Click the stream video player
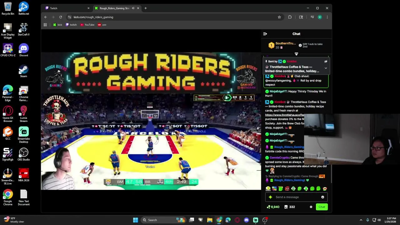This screenshot has width=400, height=225. 151,121
